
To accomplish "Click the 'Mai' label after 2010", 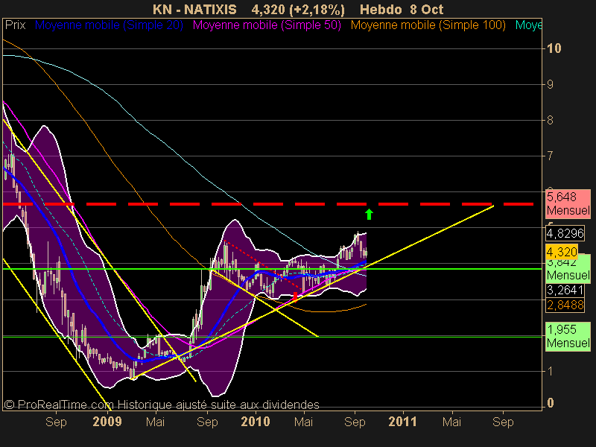I will 303,422.
